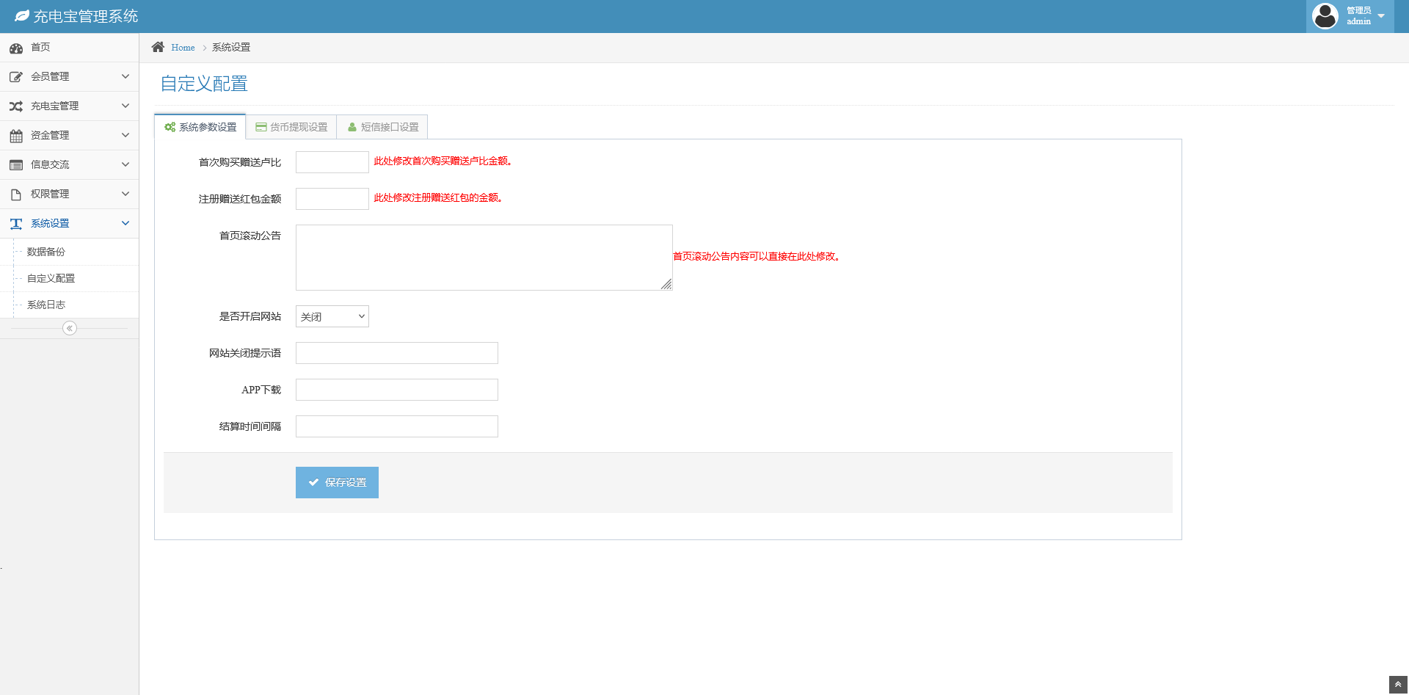Click the file icon beside 权限管理
The width and height of the screenshot is (1409, 695).
tap(16, 194)
